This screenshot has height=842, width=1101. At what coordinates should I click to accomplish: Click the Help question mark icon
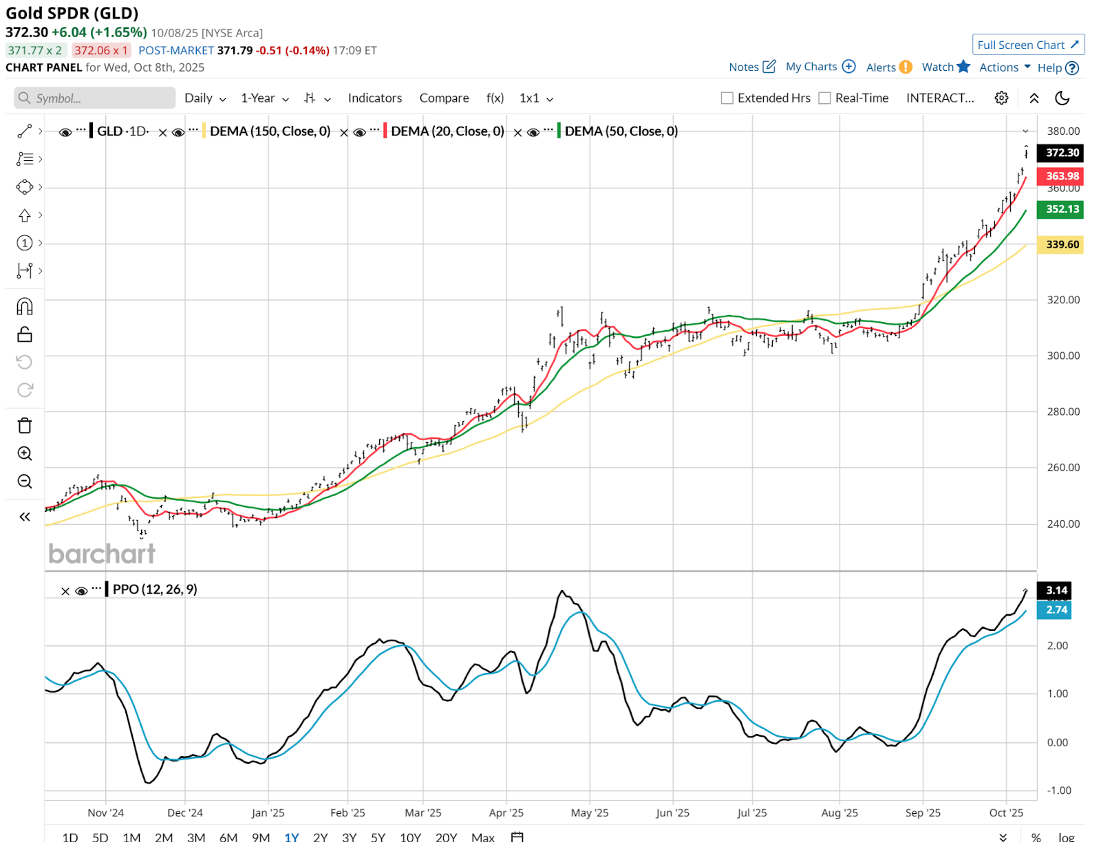click(x=1072, y=68)
